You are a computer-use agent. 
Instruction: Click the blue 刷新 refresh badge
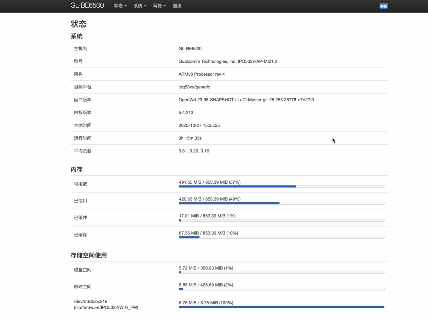[383, 6]
